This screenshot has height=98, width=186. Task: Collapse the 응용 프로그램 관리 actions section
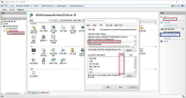click(183, 29)
